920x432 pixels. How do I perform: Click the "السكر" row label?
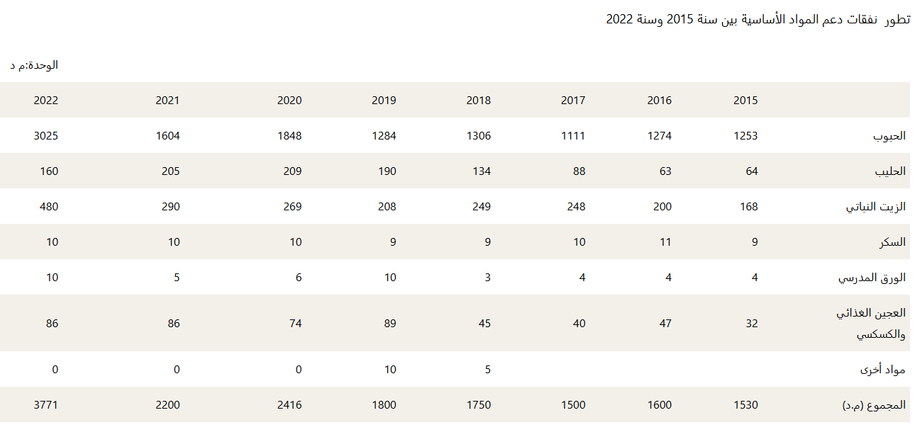[x=893, y=242]
